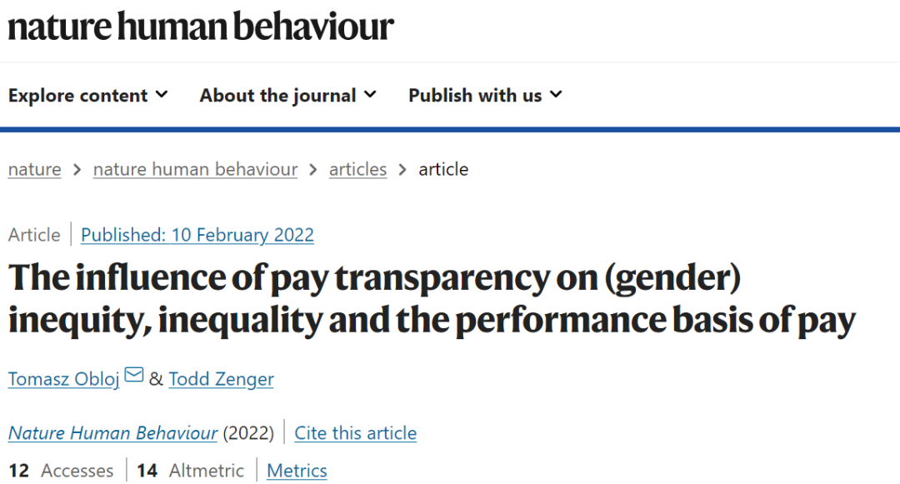The height and width of the screenshot is (484, 900).
Task: Click the 14 Altmetric score
Action: [x=191, y=471]
